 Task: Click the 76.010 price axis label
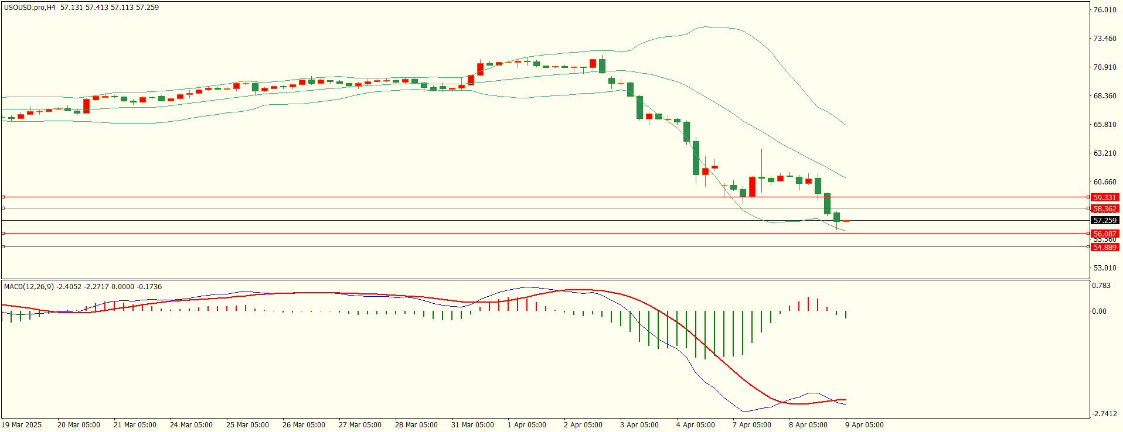coord(1105,10)
